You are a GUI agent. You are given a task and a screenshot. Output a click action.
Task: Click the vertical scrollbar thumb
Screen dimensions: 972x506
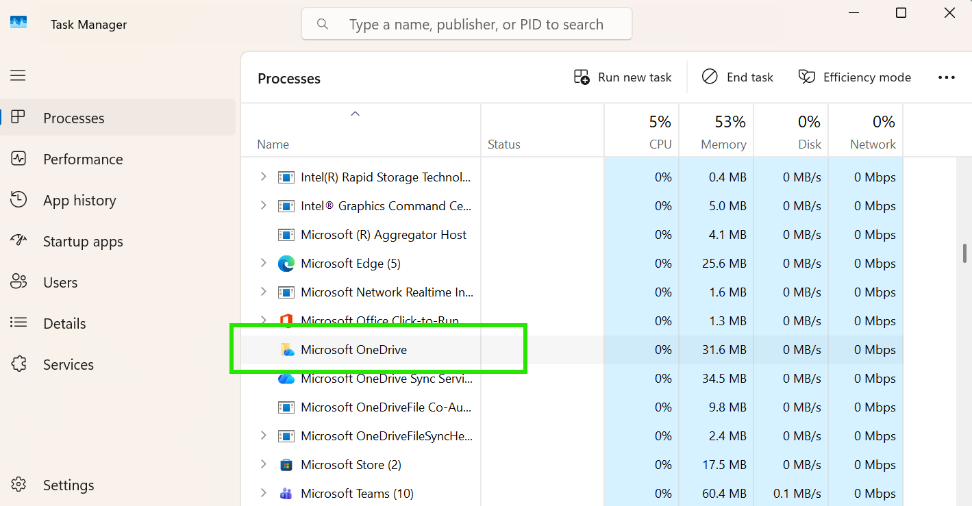click(964, 253)
